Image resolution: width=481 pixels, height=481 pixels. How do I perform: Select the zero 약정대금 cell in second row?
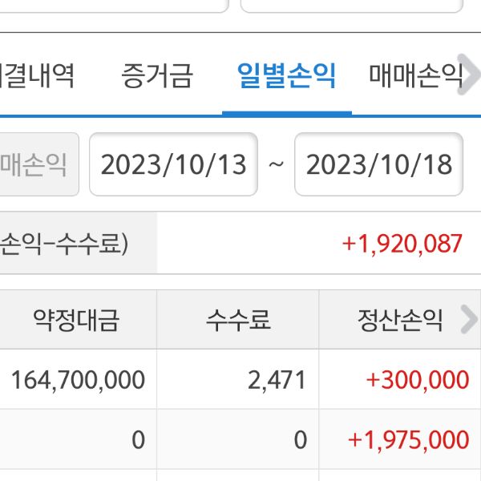[137, 439]
